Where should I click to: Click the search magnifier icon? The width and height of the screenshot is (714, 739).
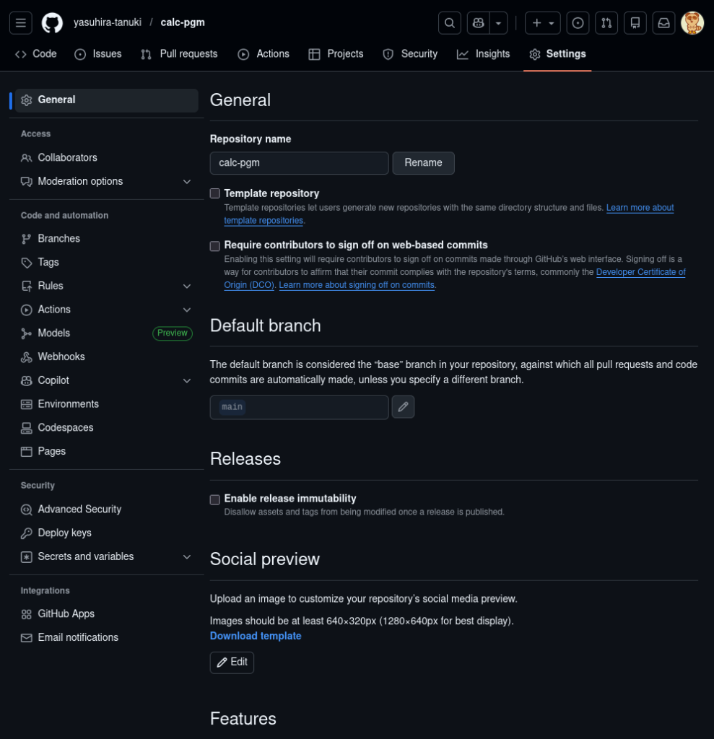tap(449, 23)
